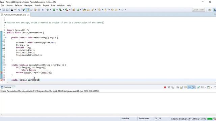
Task: Terminate the process with the red stop icon
Action: pyautogui.click(x=165, y=87)
